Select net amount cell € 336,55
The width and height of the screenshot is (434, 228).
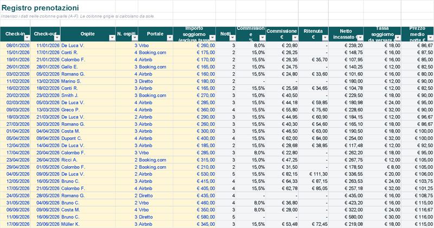346,174
